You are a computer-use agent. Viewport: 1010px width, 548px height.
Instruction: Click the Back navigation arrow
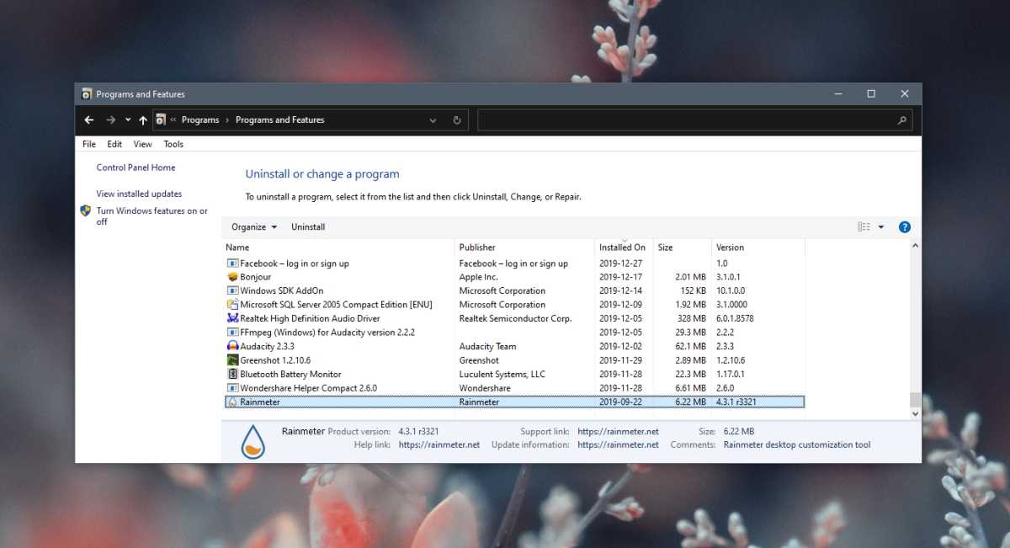coord(89,120)
